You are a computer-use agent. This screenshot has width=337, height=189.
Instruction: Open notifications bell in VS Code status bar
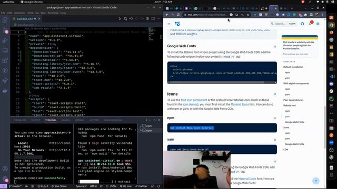158,186
